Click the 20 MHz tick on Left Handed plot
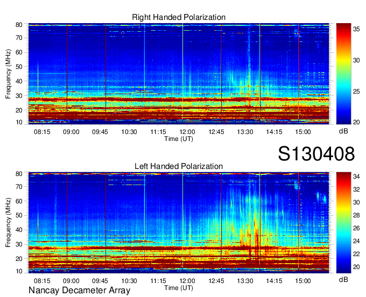The width and height of the screenshot is (366, 297). coord(19,259)
